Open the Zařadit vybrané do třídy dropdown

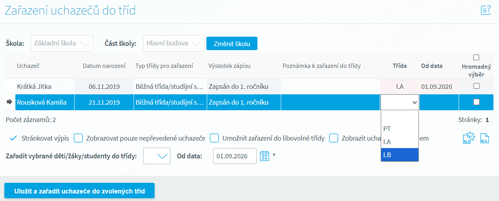pyautogui.click(x=157, y=156)
